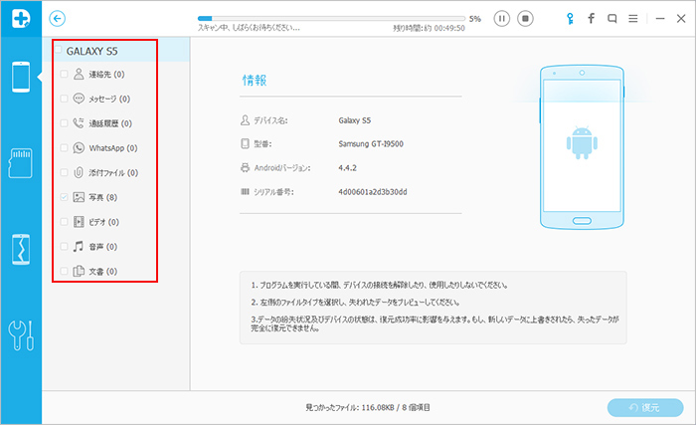This screenshot has height=425, width=696.
Task: Tick the 添付ファイル (0) checkbox
Action: 64,172
